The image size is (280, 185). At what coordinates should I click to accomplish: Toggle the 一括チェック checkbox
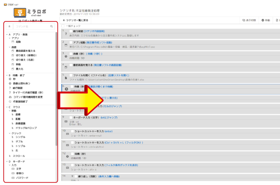[x=63, y=26]
